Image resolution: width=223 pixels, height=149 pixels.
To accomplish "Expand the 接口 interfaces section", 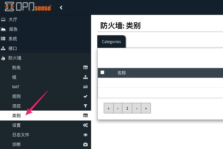I will [x=13, y=48].
